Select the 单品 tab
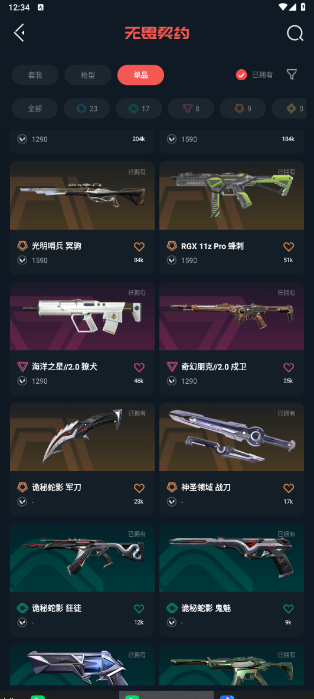Image resolution: width=314 pixels, height=699 pixels. (140, 75)
